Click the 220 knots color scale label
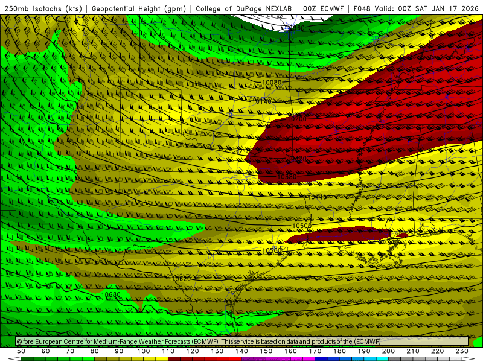The image size is (483, 362). [x=437, y=351]
